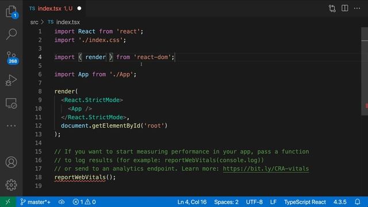The width and height of the screenshot is (368, 207).
Task: Change file encoding UTF-8
Action: coord(254,202)
